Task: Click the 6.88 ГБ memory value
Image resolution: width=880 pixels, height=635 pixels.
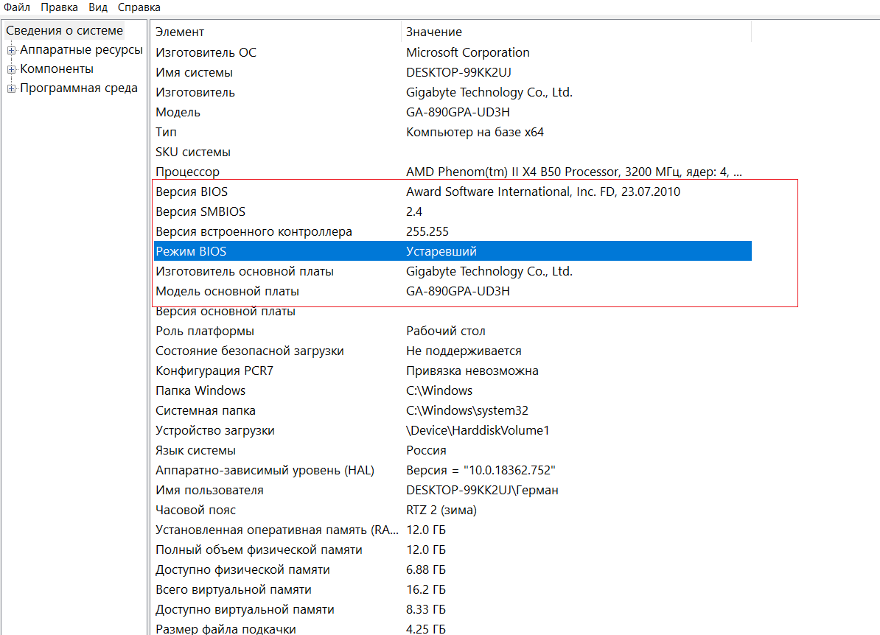Action: (x=425, y=570)
